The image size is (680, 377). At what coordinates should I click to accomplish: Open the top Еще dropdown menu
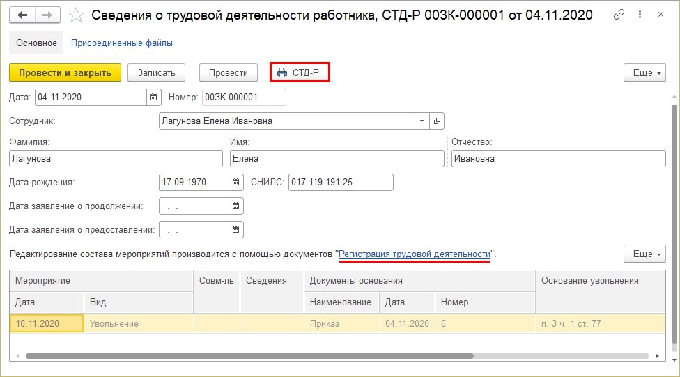pos(645,73)
